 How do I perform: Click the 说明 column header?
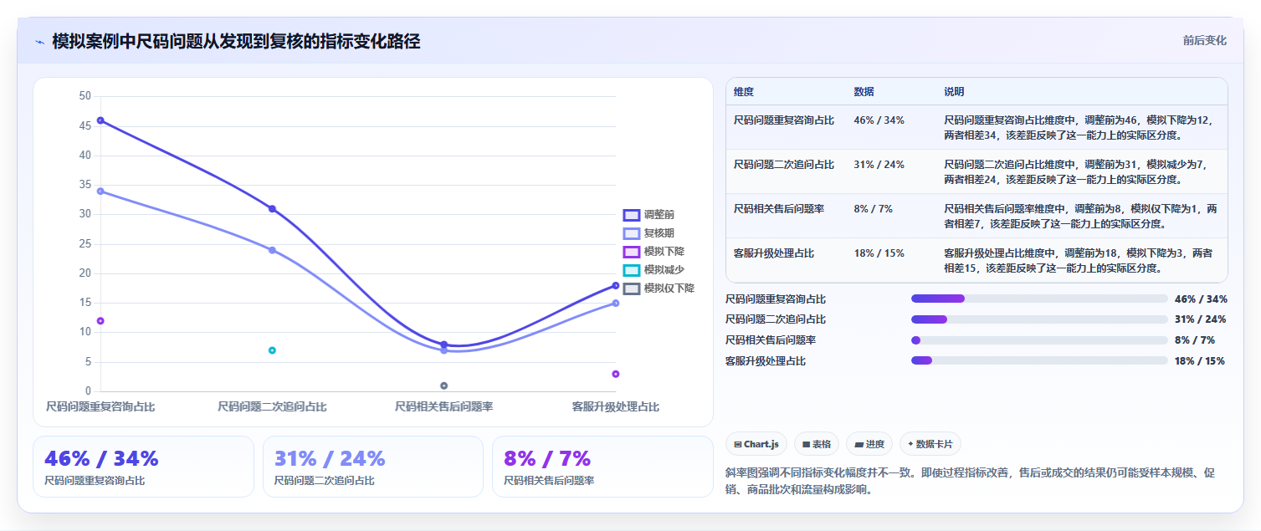[x=954, y=92]
